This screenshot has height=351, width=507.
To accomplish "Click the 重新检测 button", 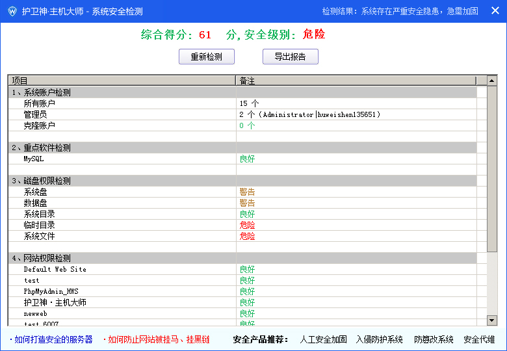I will pyautogui.click(x=206, y=57).
